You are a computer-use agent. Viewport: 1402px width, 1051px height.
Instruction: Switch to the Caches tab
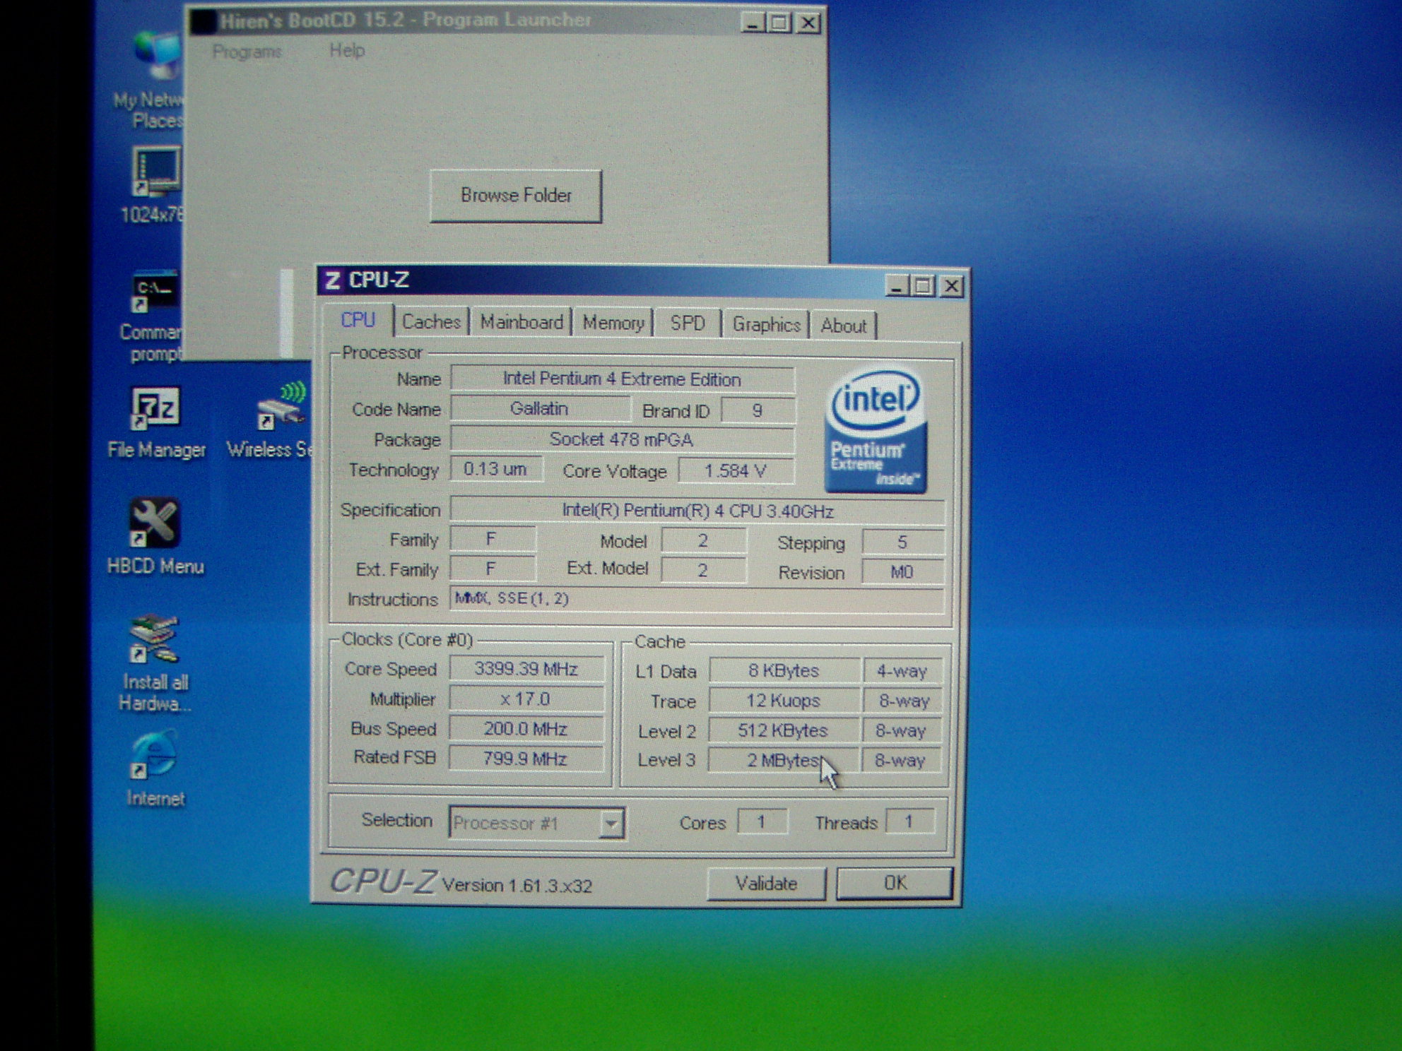[x=431, y=323]
